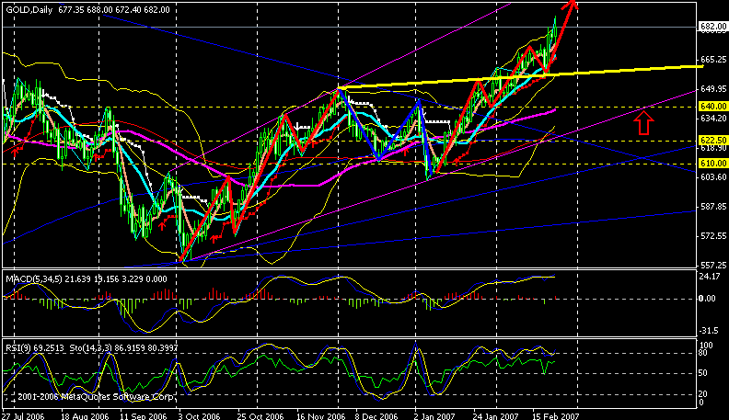Click the red arrowhead at chart top
The width and height of the screenshot is (729, 420).
point(573,6)
